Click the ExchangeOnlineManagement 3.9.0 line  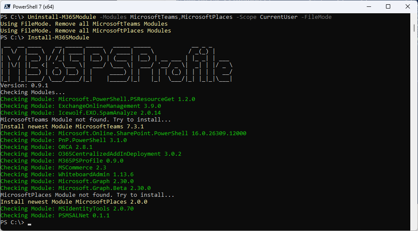81,106
